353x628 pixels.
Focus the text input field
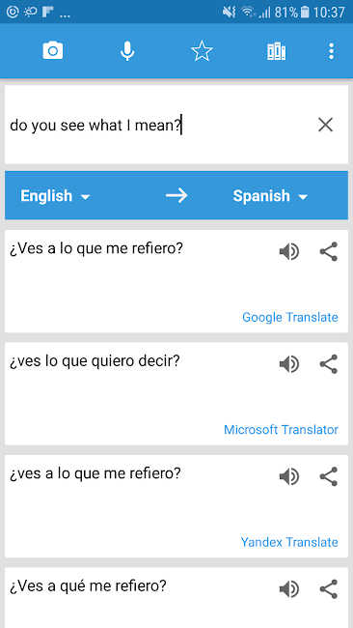coord(160,126)
